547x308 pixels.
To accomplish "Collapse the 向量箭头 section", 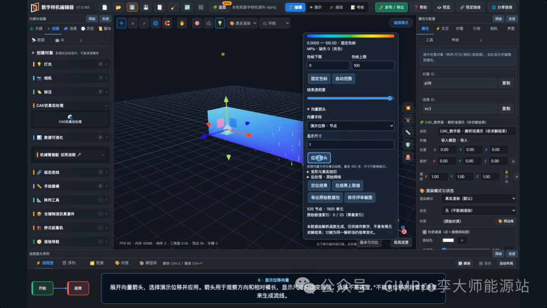I will pyautogui.click(x=317, y=109).
